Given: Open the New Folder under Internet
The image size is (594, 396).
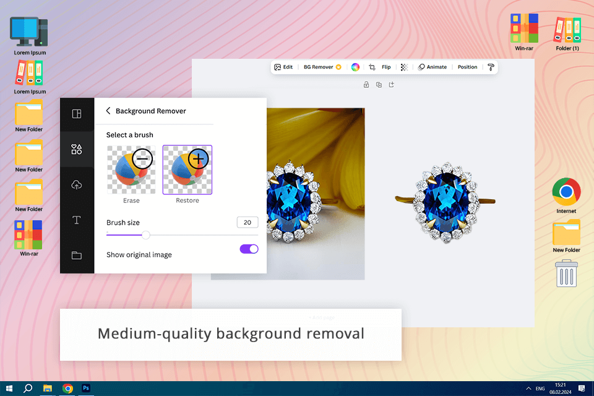Looking at the screenshot, I should (x=566, y=236).
